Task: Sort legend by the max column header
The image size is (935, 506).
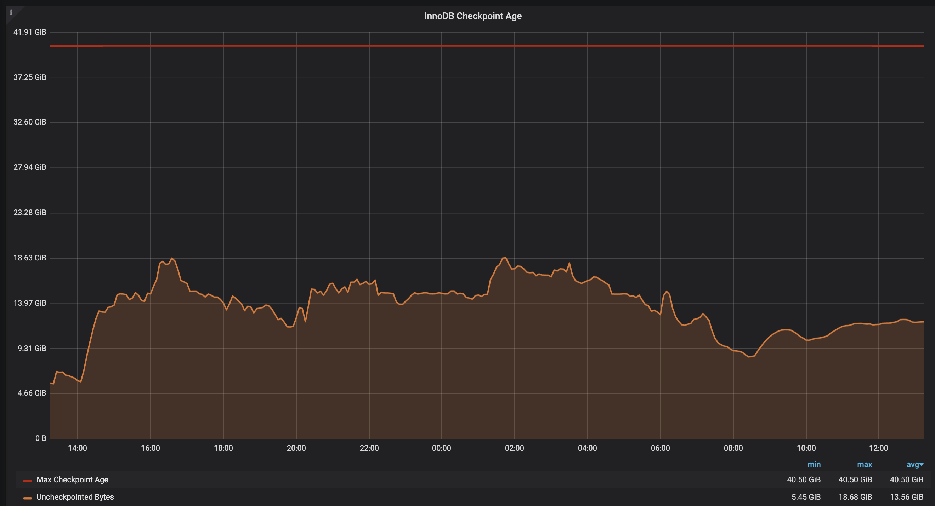Action: 864,464
